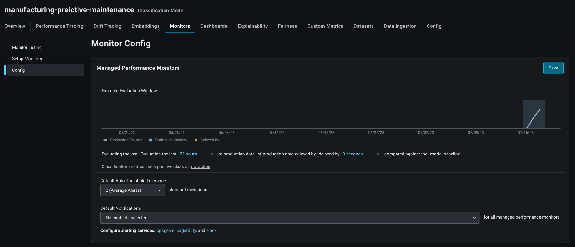Viewport: 575px width, 247px height.
Task: Click the no_action positive class link
Action: tap(201, 166)
